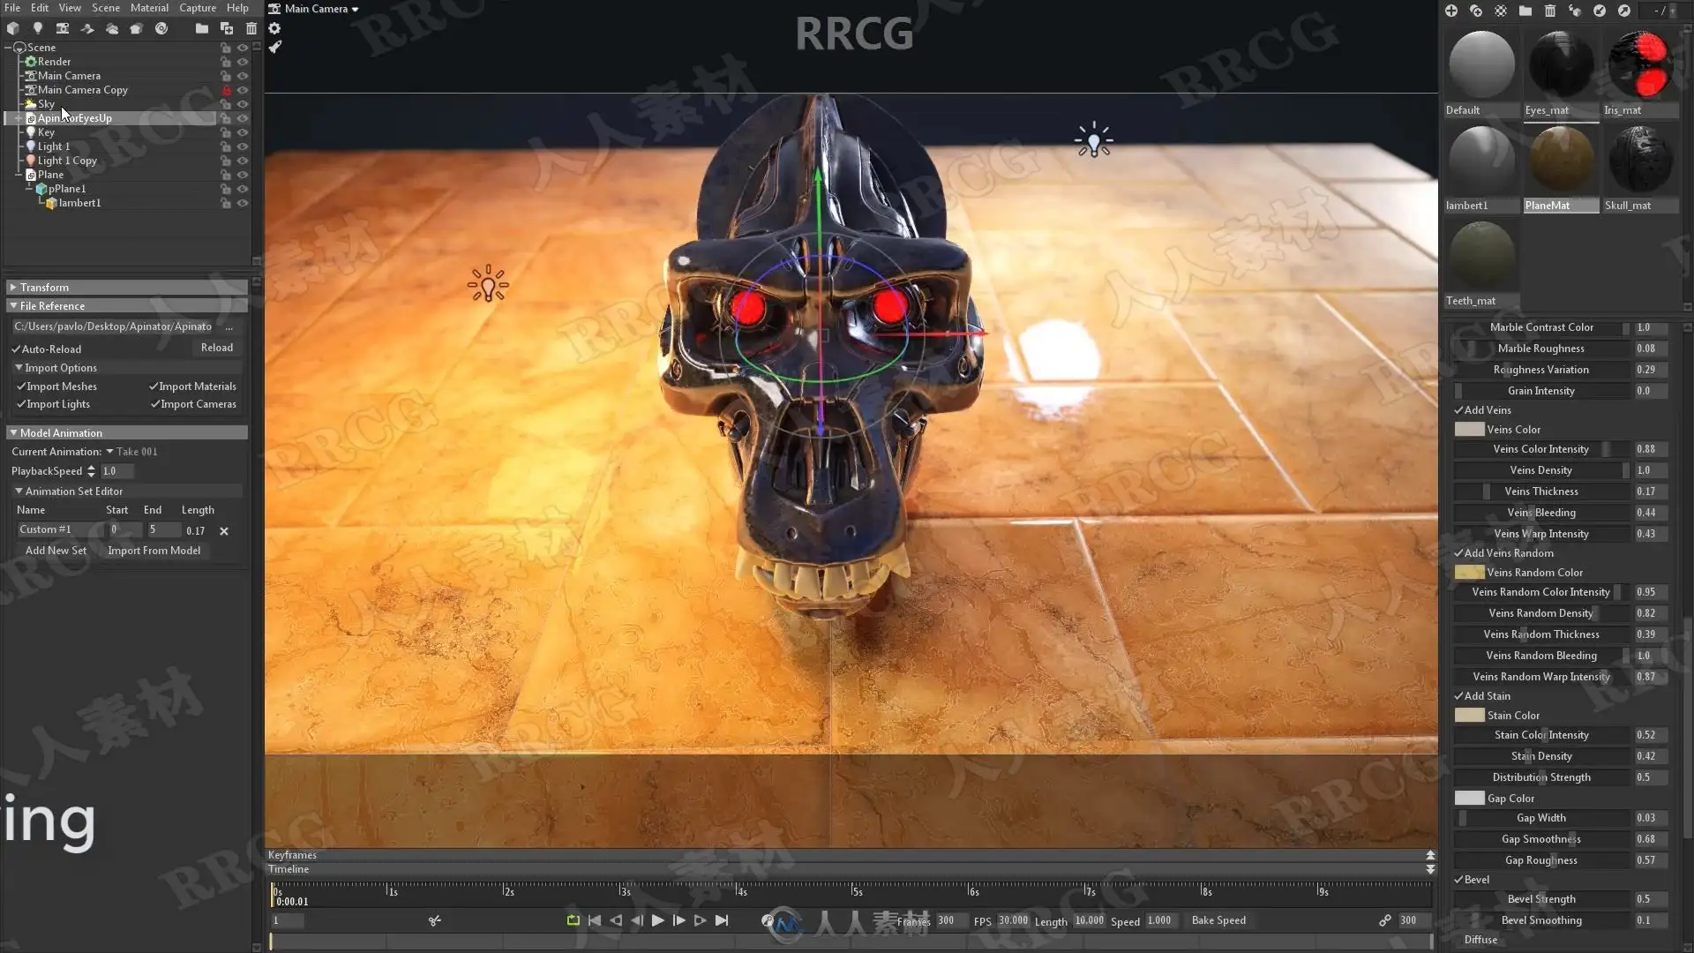Viewport: 1694px width, 953px height.
Task: Click the add sky object icon
Action: [112, 28]
